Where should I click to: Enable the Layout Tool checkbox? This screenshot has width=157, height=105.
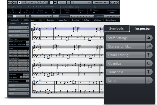[x=57, y=20]
